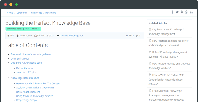Jump to Responsibilities of a Knowledge Base
The height and width of the screenshot is (102, 198).
click(x=31, y=54)
